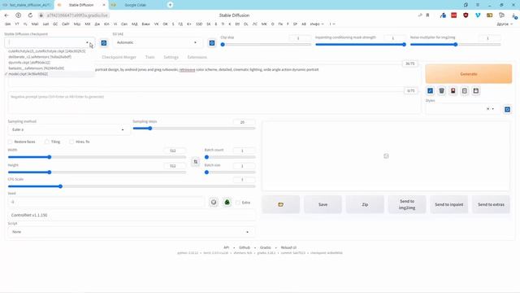
Task: Open the Mail bookmark in the bookmarks bar
Action: [x=35, y=24]
